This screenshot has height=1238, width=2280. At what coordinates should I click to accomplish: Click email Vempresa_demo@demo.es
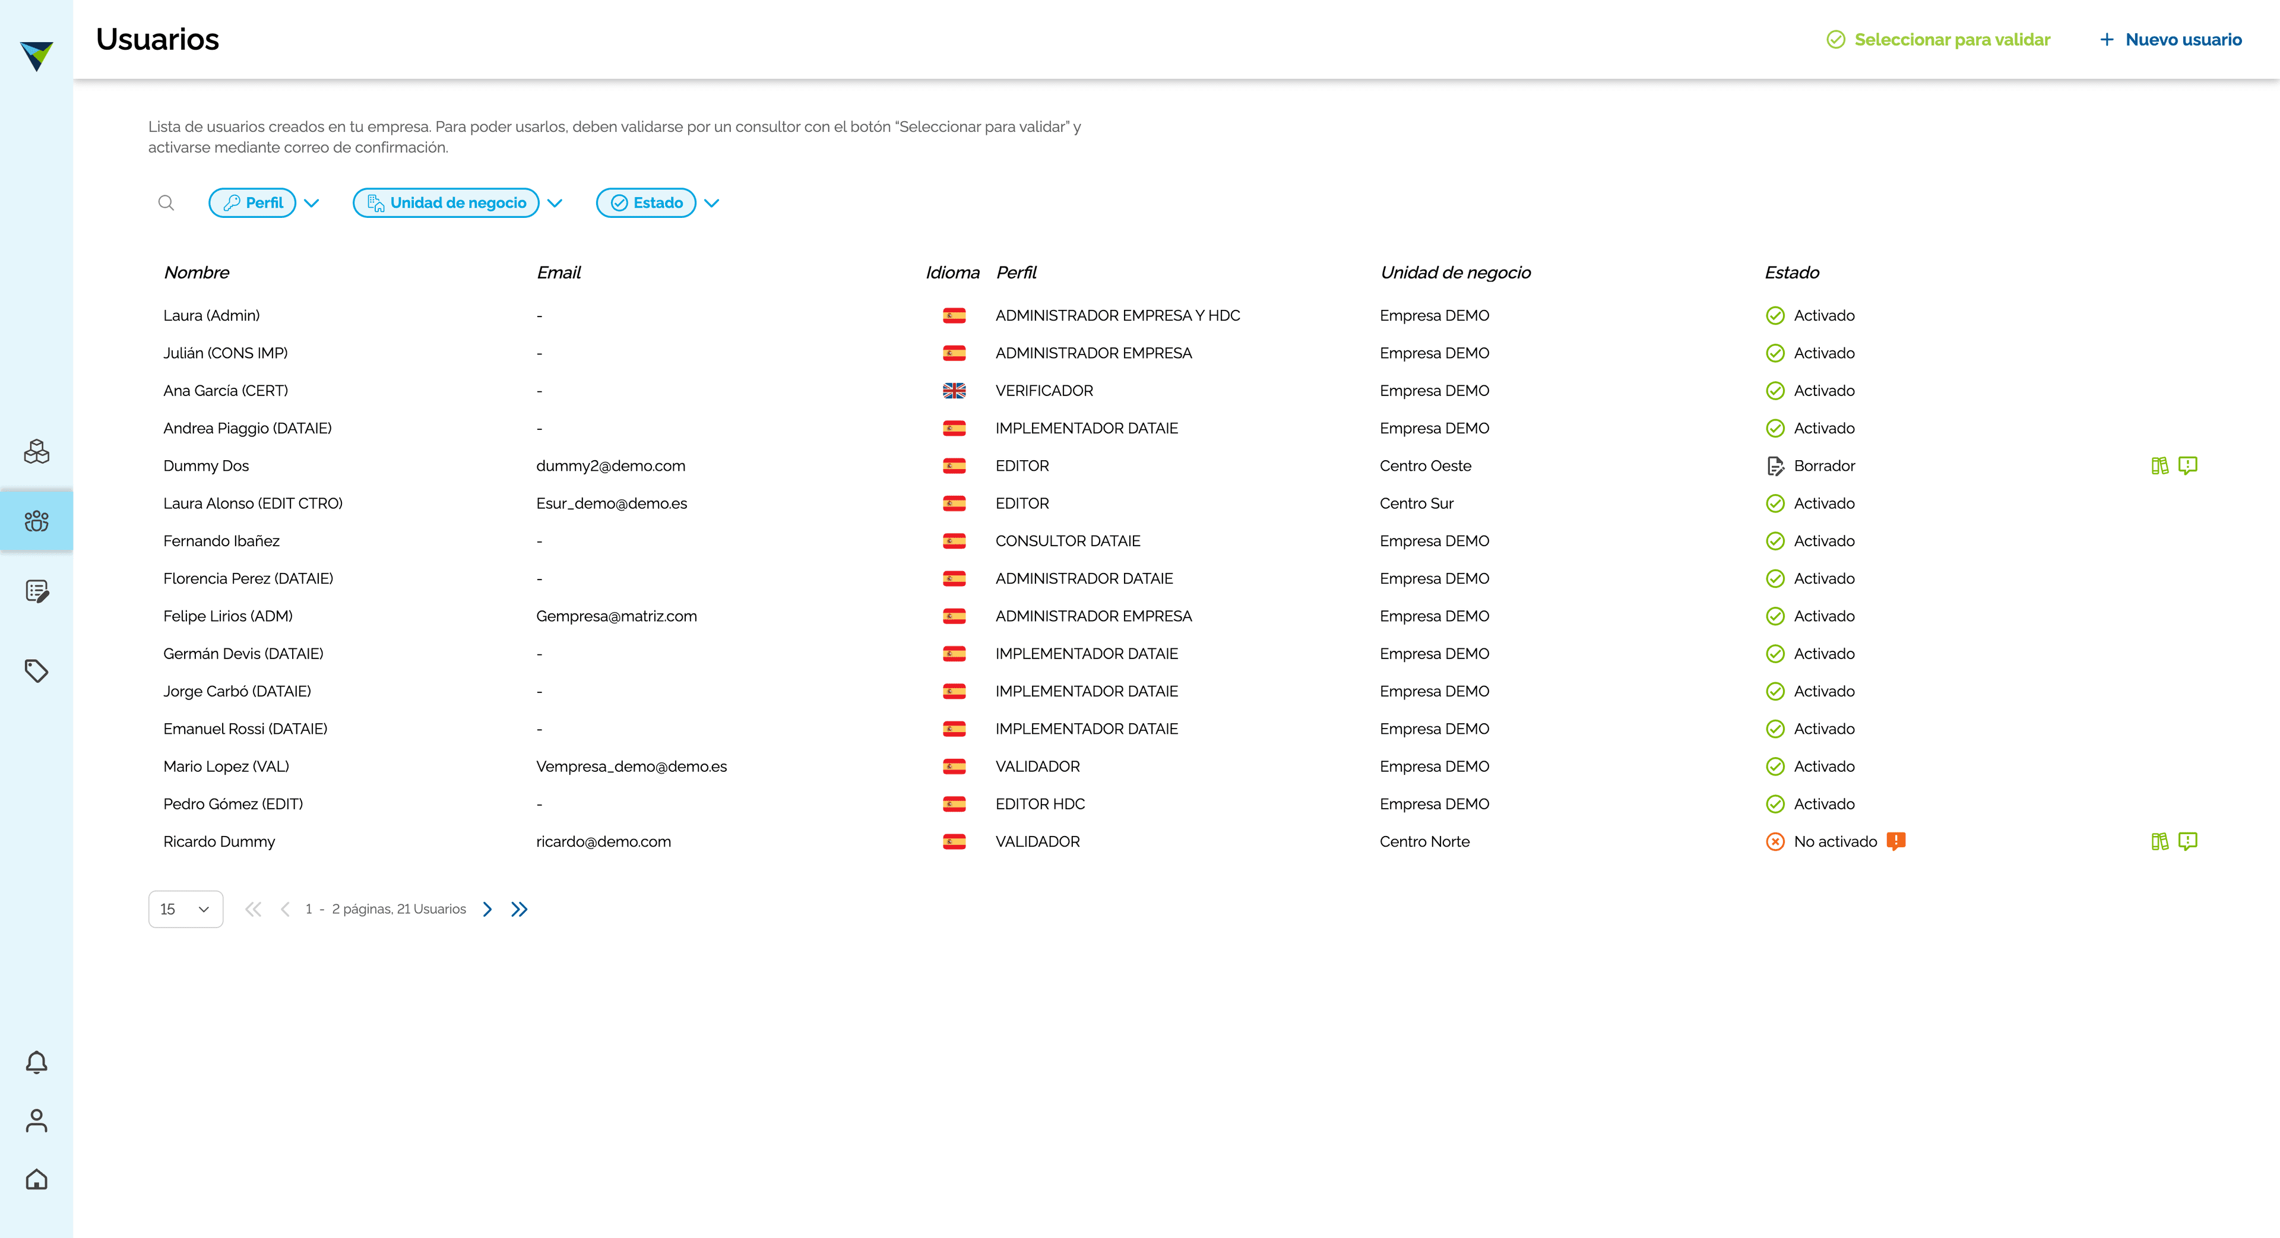click(631, 767)
